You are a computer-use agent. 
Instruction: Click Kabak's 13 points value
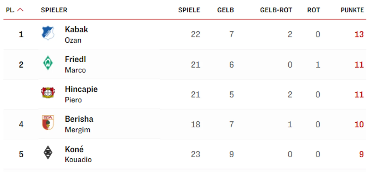click(x=359, y=34)
